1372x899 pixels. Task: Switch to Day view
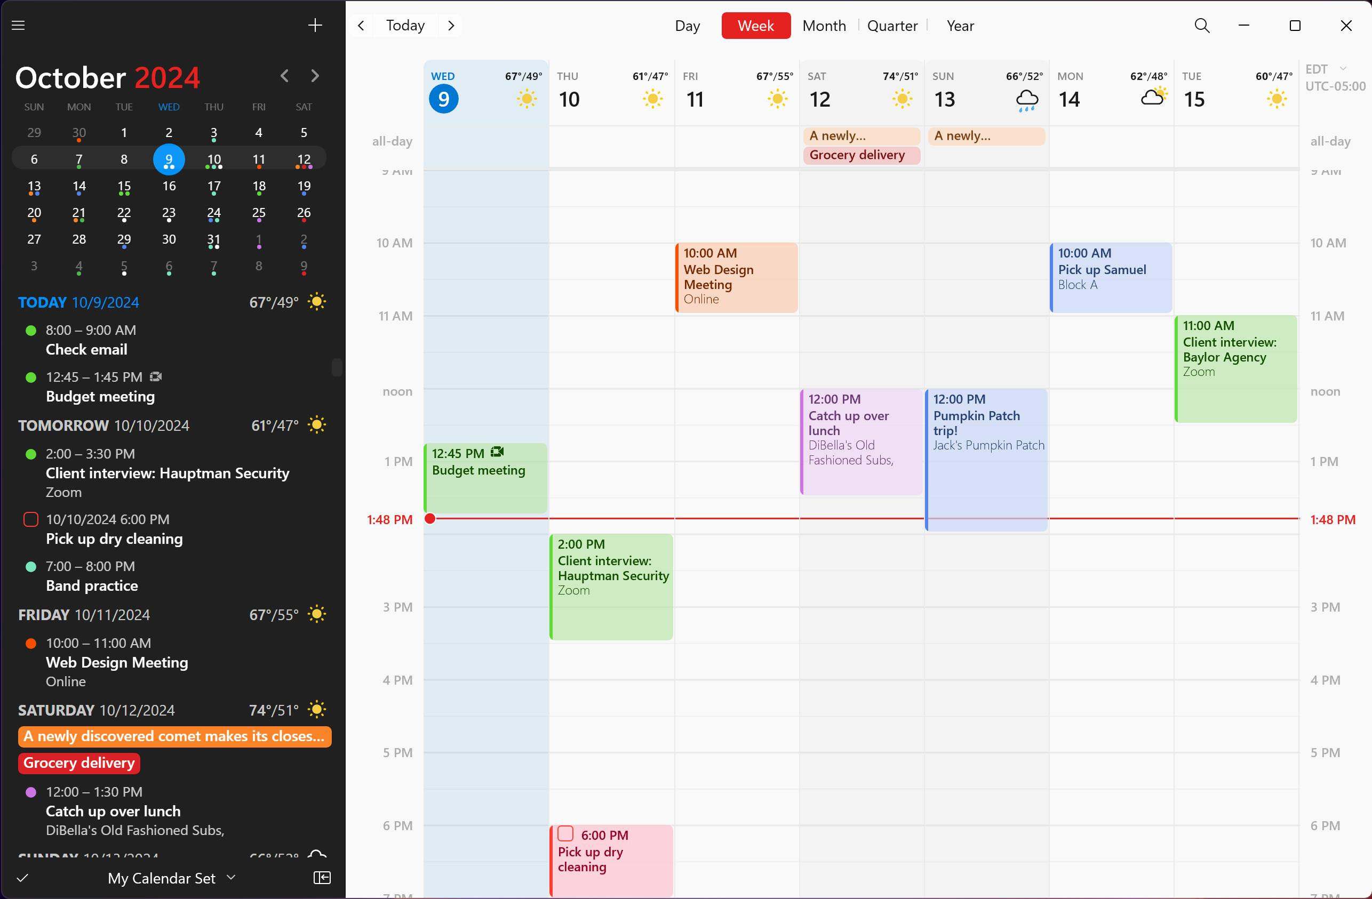[x=687, y=26]
